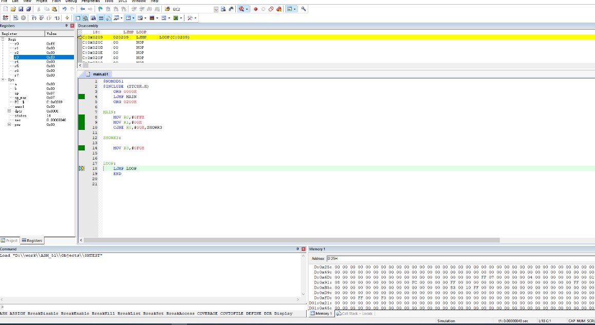Viewport: 595px width, 325px height.
Task: Click the Run icon in debug toolbar
Action: (x=15, y=18)
